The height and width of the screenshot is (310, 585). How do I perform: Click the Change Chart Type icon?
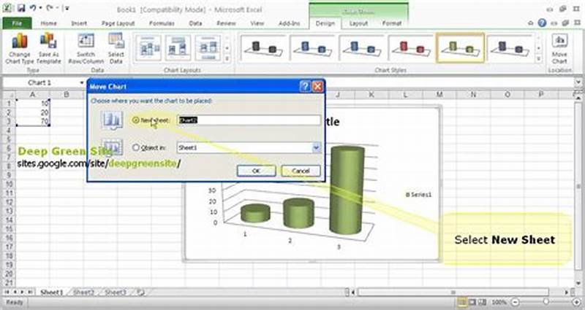click(20, 48)
